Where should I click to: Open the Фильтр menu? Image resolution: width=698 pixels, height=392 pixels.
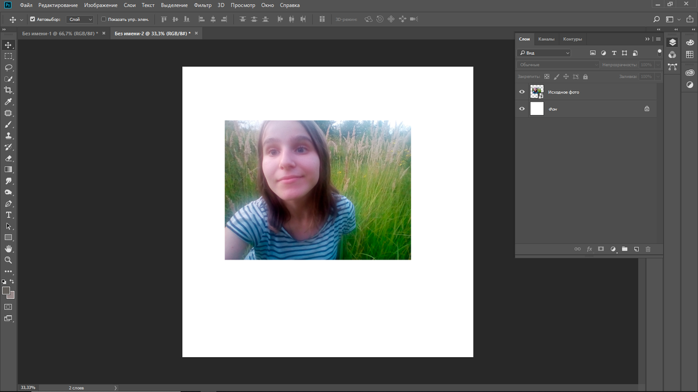point(203,5)
